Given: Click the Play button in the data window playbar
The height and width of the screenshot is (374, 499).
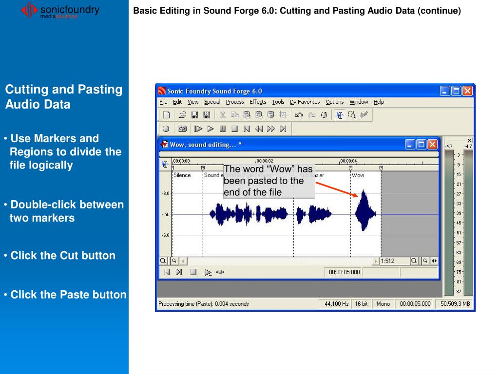Looking at the screenshot, I should tap(208, 273).
